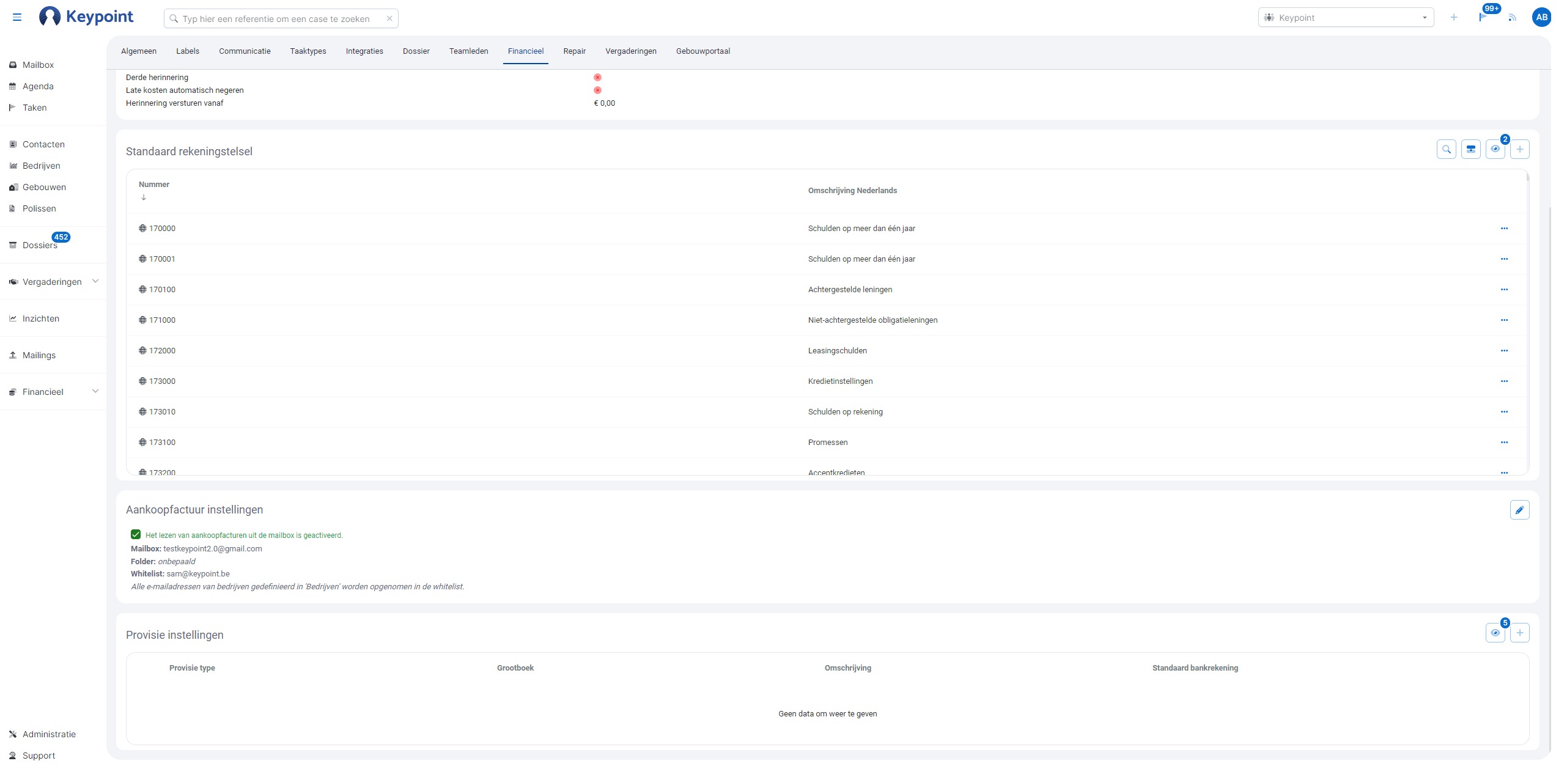Screen dimensions: 1556x769
Task: Add a new Provisie instelling
Action: (1519, 633)
